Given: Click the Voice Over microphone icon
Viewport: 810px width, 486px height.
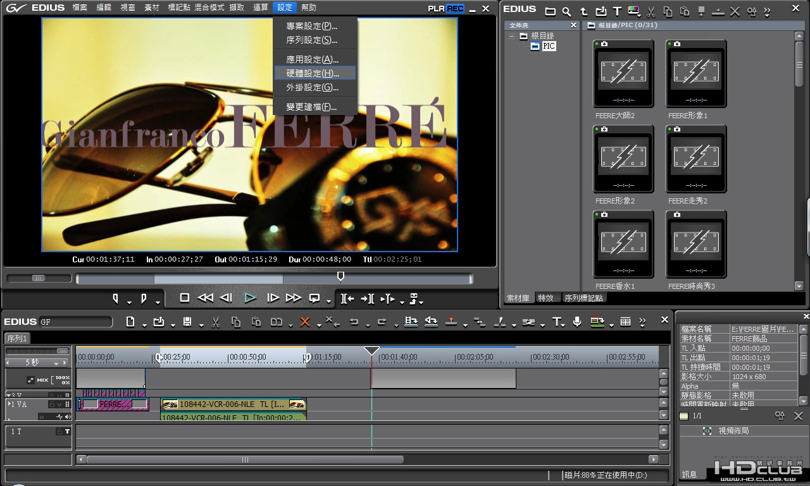Looking at the screenshot, I should pyautogui.click(x=577, y=322).
